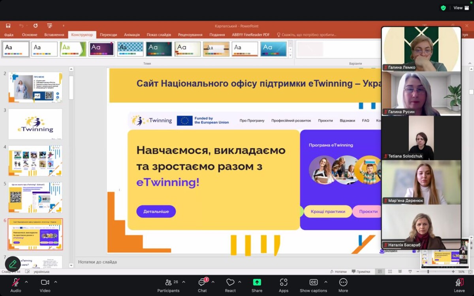Switch to the Переходи ribbon tab
The image size is (474, 296).
point(108,35)
